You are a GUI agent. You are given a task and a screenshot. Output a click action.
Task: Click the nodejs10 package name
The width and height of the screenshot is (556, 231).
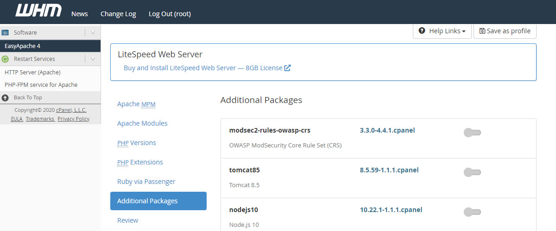(244, 210)
